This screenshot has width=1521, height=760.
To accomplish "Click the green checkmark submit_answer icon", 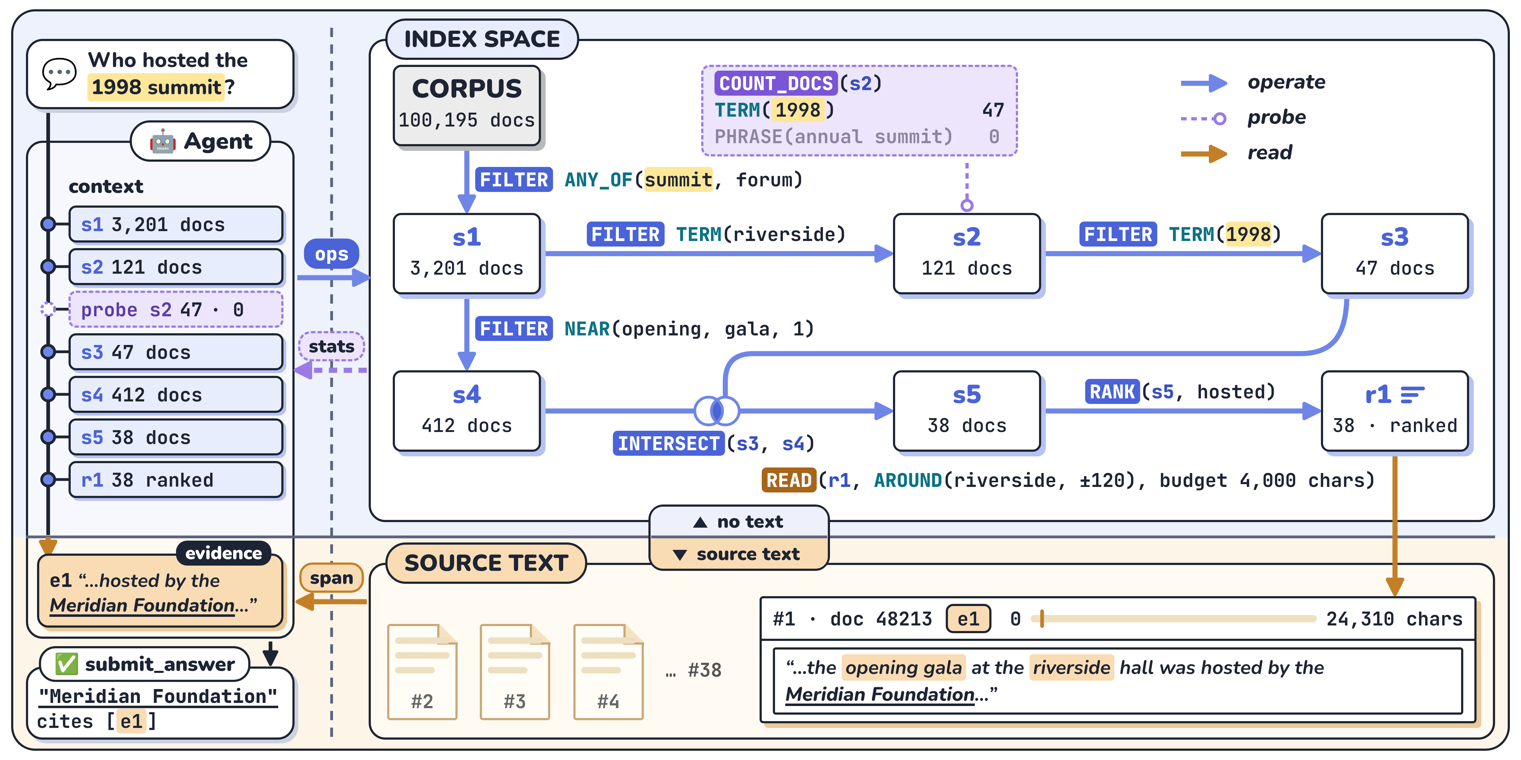I will [x=66, y=664].
